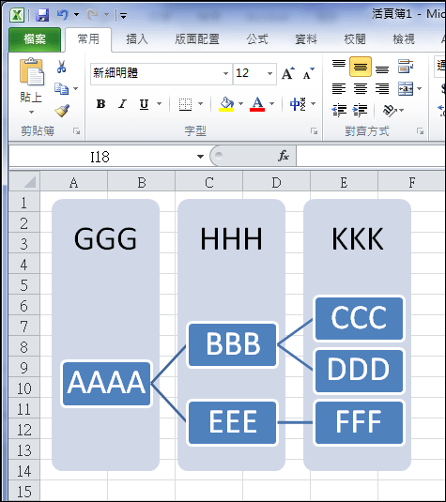The image size is (446, 502).
Task: Click the green 檔案 file button
Action: pyautogui.click(x=35, y=39)
